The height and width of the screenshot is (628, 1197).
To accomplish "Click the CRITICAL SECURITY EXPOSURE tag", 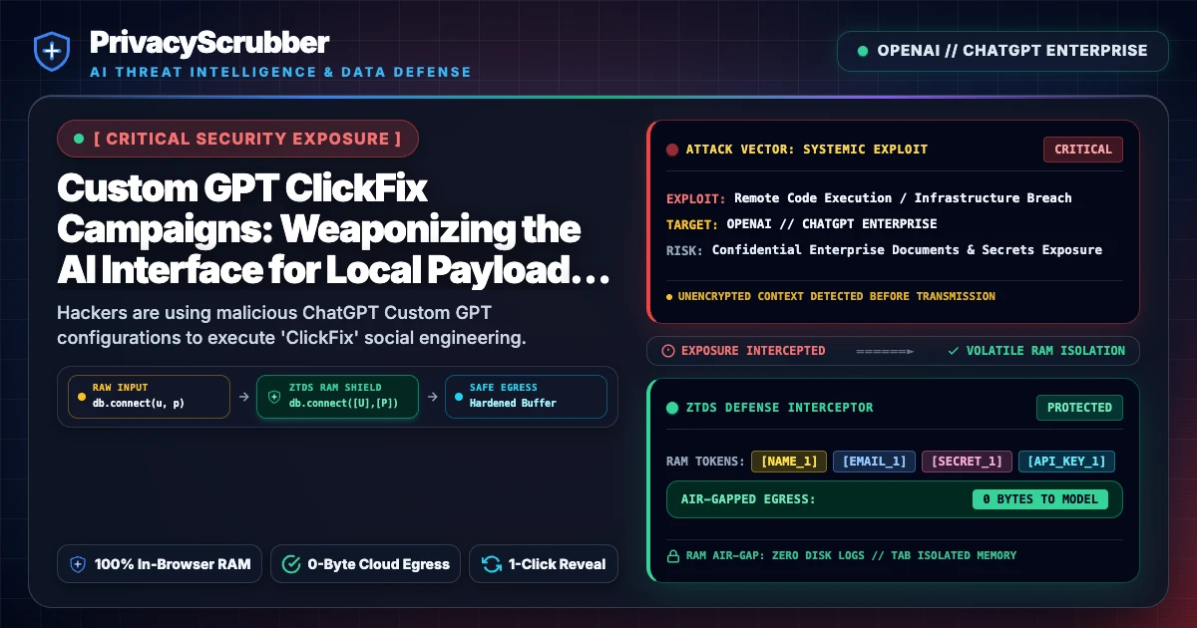I will coord(237,139).
